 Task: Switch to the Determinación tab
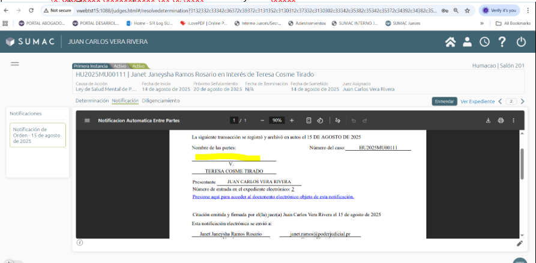point(92,101)
